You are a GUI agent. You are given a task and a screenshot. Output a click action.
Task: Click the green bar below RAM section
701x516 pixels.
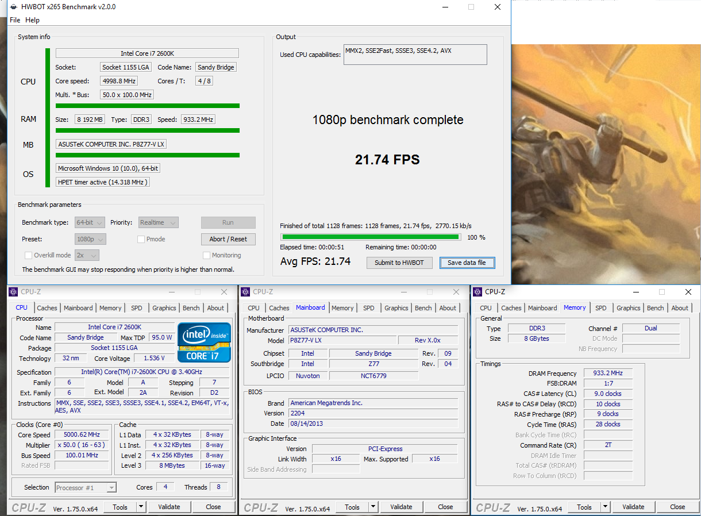coord(148,130)
